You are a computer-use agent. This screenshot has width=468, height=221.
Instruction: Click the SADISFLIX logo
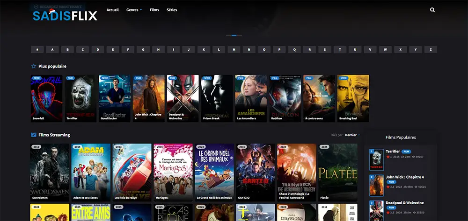click(65, 15)
